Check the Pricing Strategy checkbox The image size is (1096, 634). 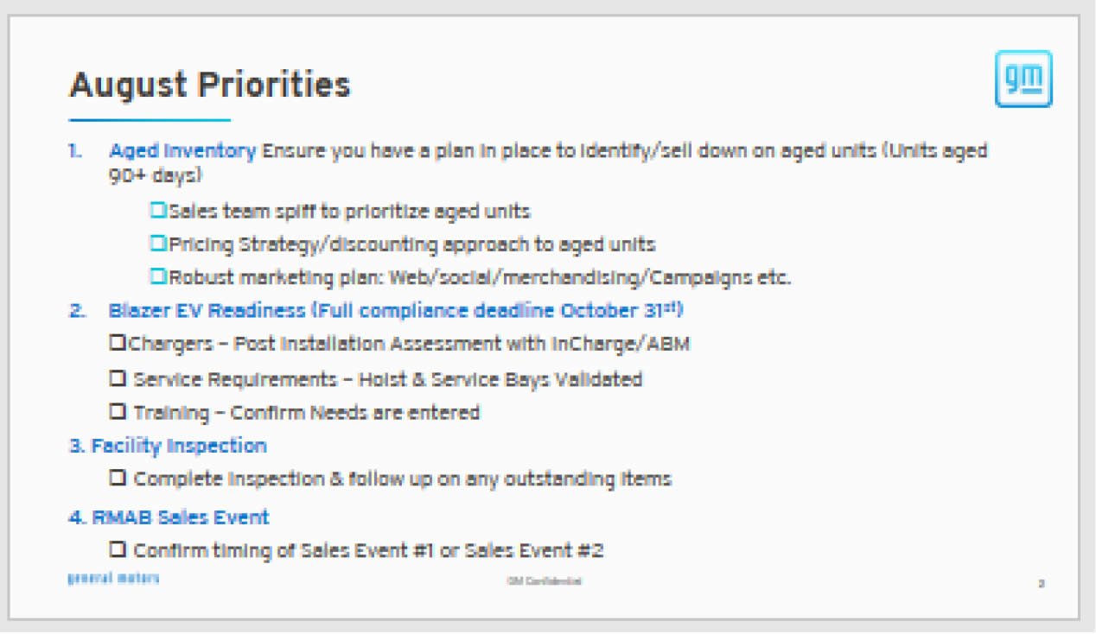158,244
